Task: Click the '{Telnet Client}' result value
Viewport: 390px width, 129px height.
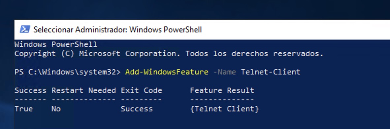Action: (225, 109)
